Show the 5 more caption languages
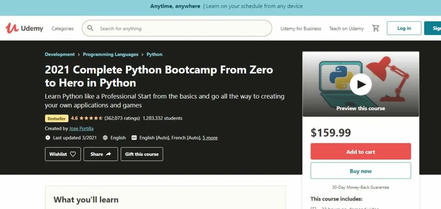Image resolution: width=441 pixels, height=209 pixels. [210, 138]
